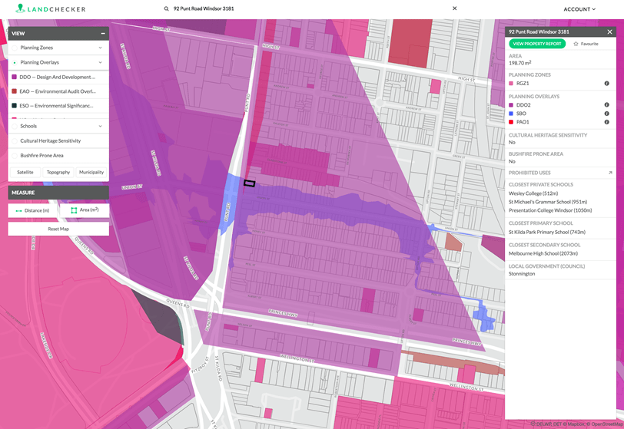Select the Planning Overlays radio button
This screenshot has width=624, height=429.
pos(15,62)
